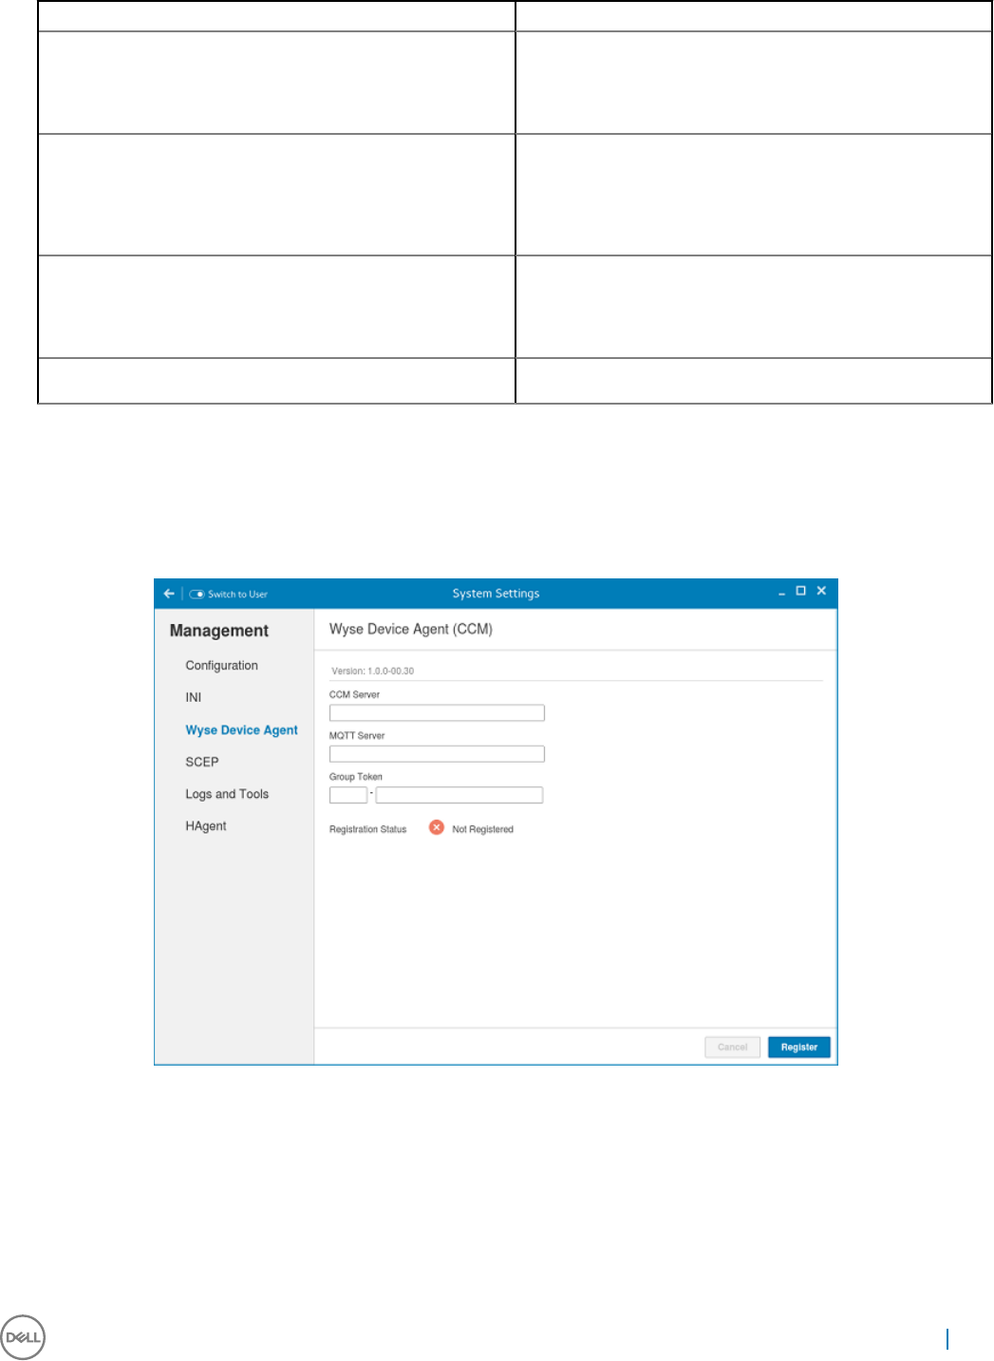This screenshot has width=994, height=1361.
Task: Select Wyse Device Agent in sidebar
Action: pos(241,730)
